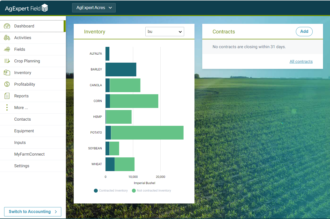The width and height of the screenshot is (330, 219).
Task: Toggle Not contracted inventory legend series
Action: point(152,191)
